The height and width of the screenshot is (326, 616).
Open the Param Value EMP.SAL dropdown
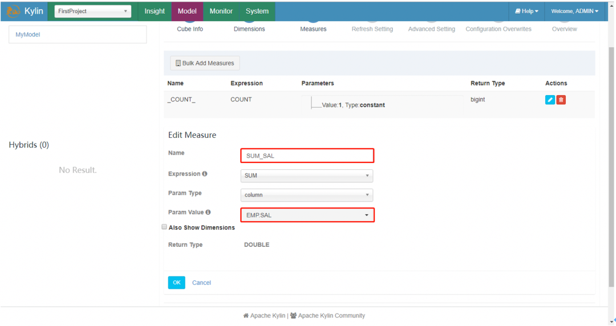coord(307,215)
